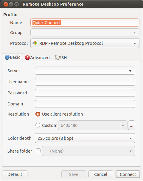Image resolution: width=143 pixels, height=181 pixels.
Task: Focus the Password input field
Action: [85, 93]
